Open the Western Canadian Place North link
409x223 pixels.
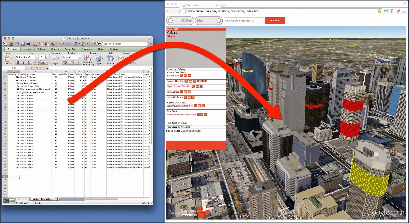tap(181, 115)
